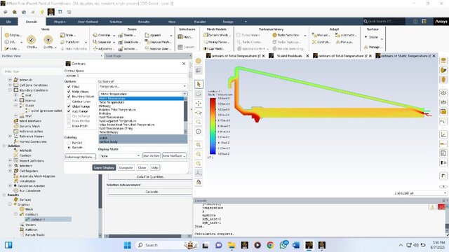The height and width of the screenshot is (252, 449).
Task: Select the Banded coloring radio button
Action: click(69, 143)
